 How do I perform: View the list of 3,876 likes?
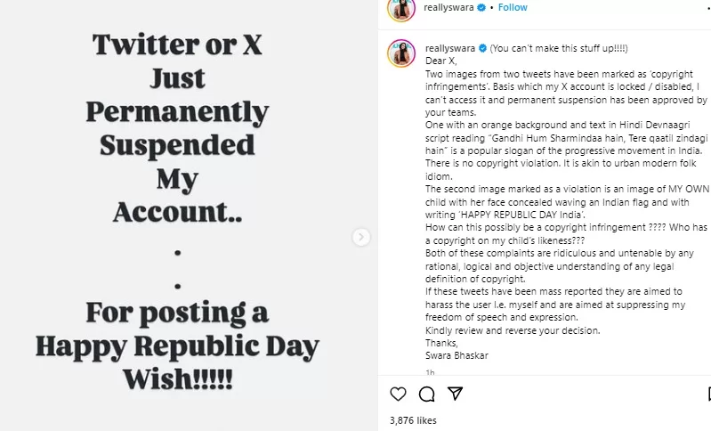click(x=413, y=419)
